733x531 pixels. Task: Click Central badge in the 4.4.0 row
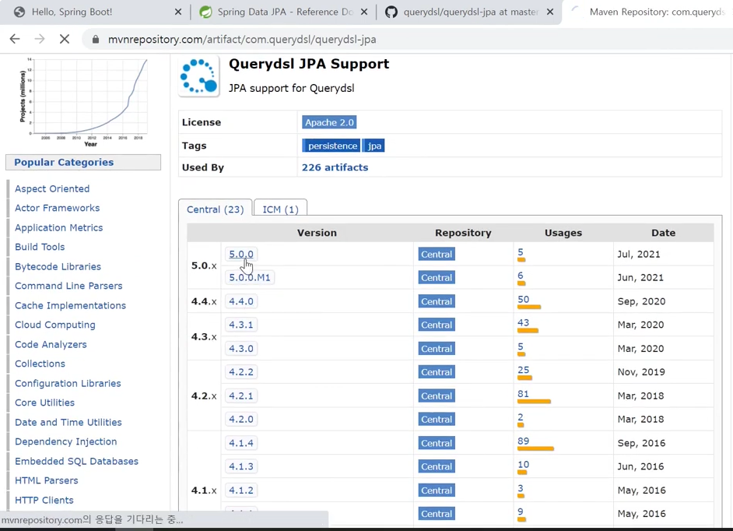coord(437,301)
